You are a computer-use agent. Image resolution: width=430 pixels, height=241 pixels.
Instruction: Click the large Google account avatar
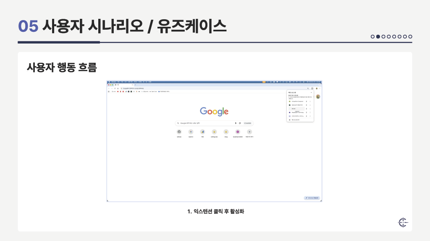[318, 97]
